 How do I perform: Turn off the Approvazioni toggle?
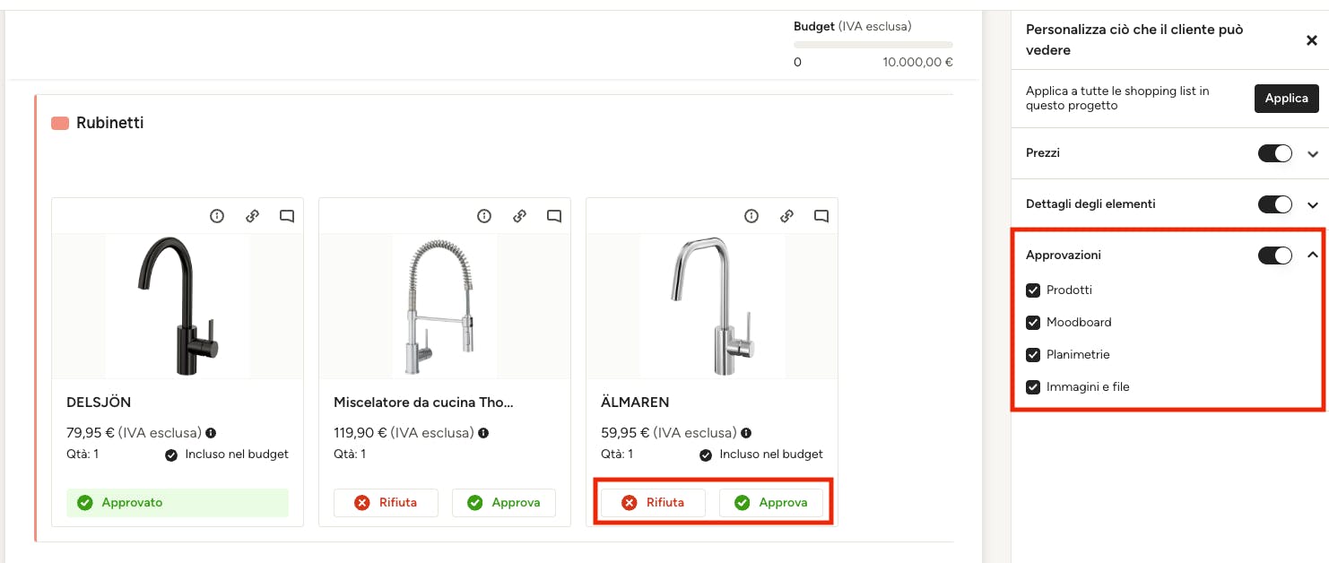coord(1275,256)
